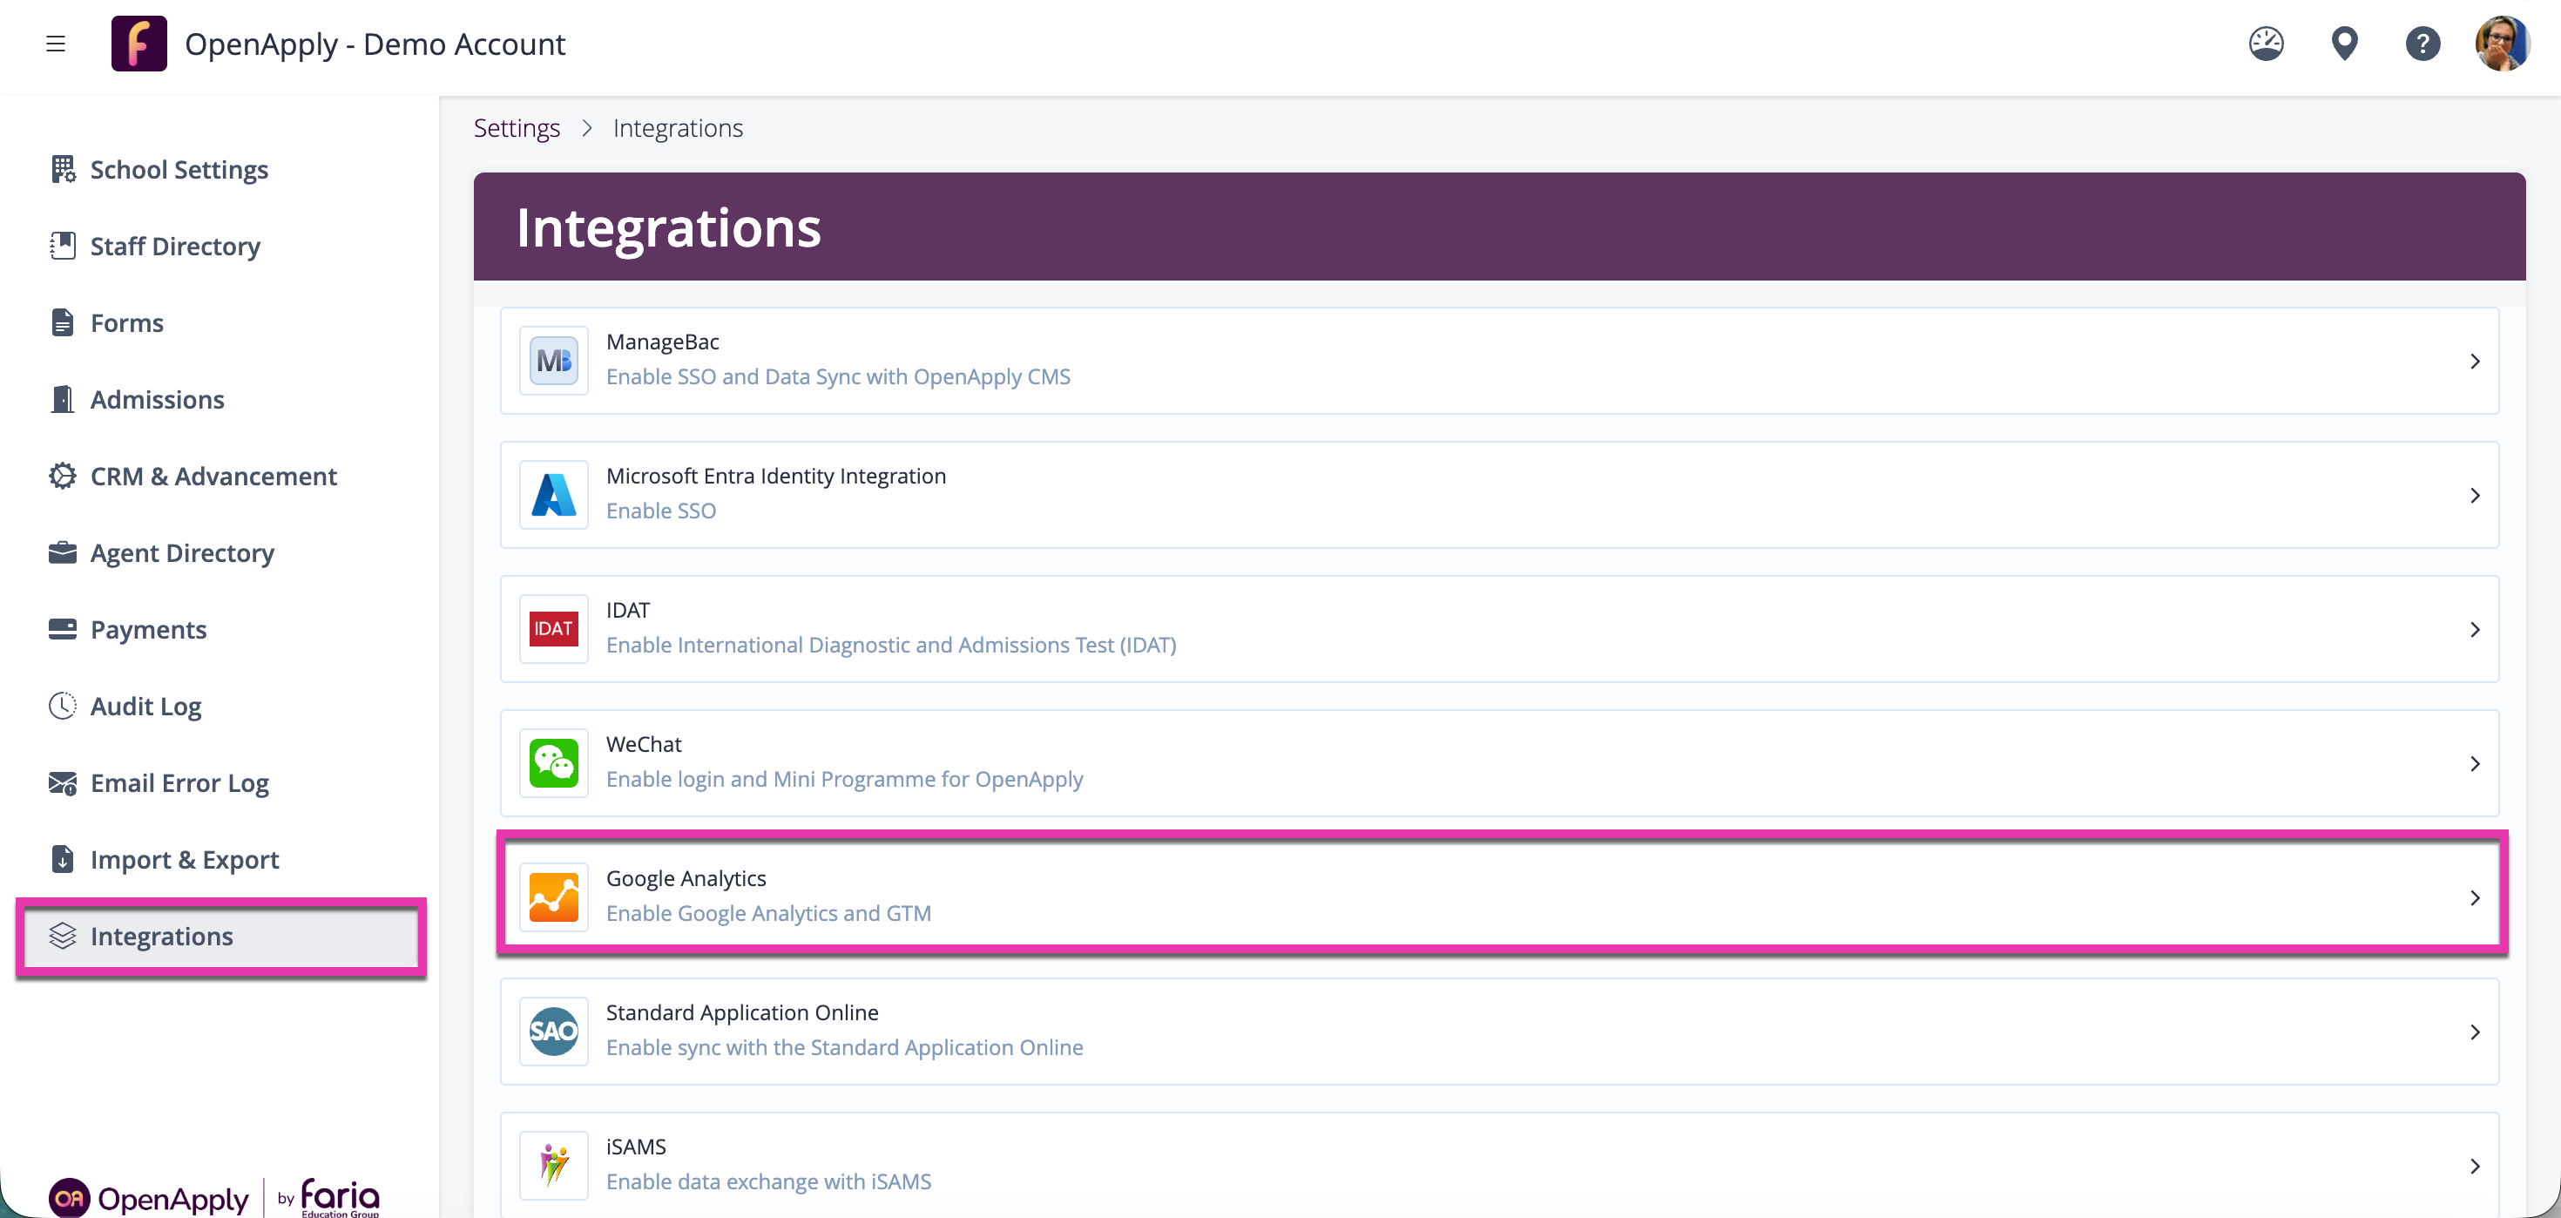The width and height of the screenshot is (2561, 1218).
Task: Expand the ManageBac integration chevron
Action: [2475, 361]
